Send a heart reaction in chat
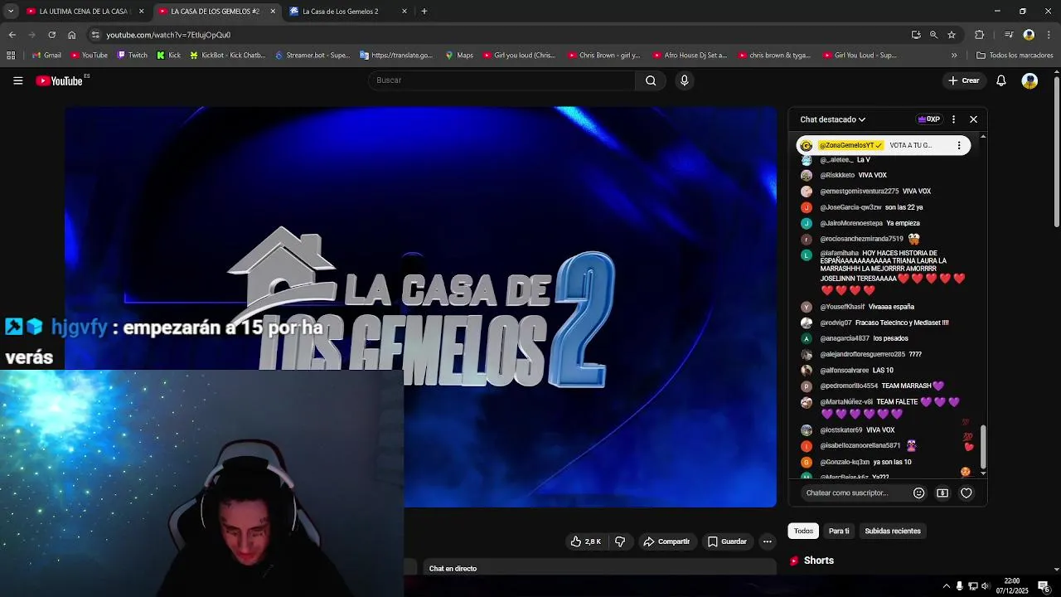Viewport: 1061px width, 597px height. coord(966,493)
